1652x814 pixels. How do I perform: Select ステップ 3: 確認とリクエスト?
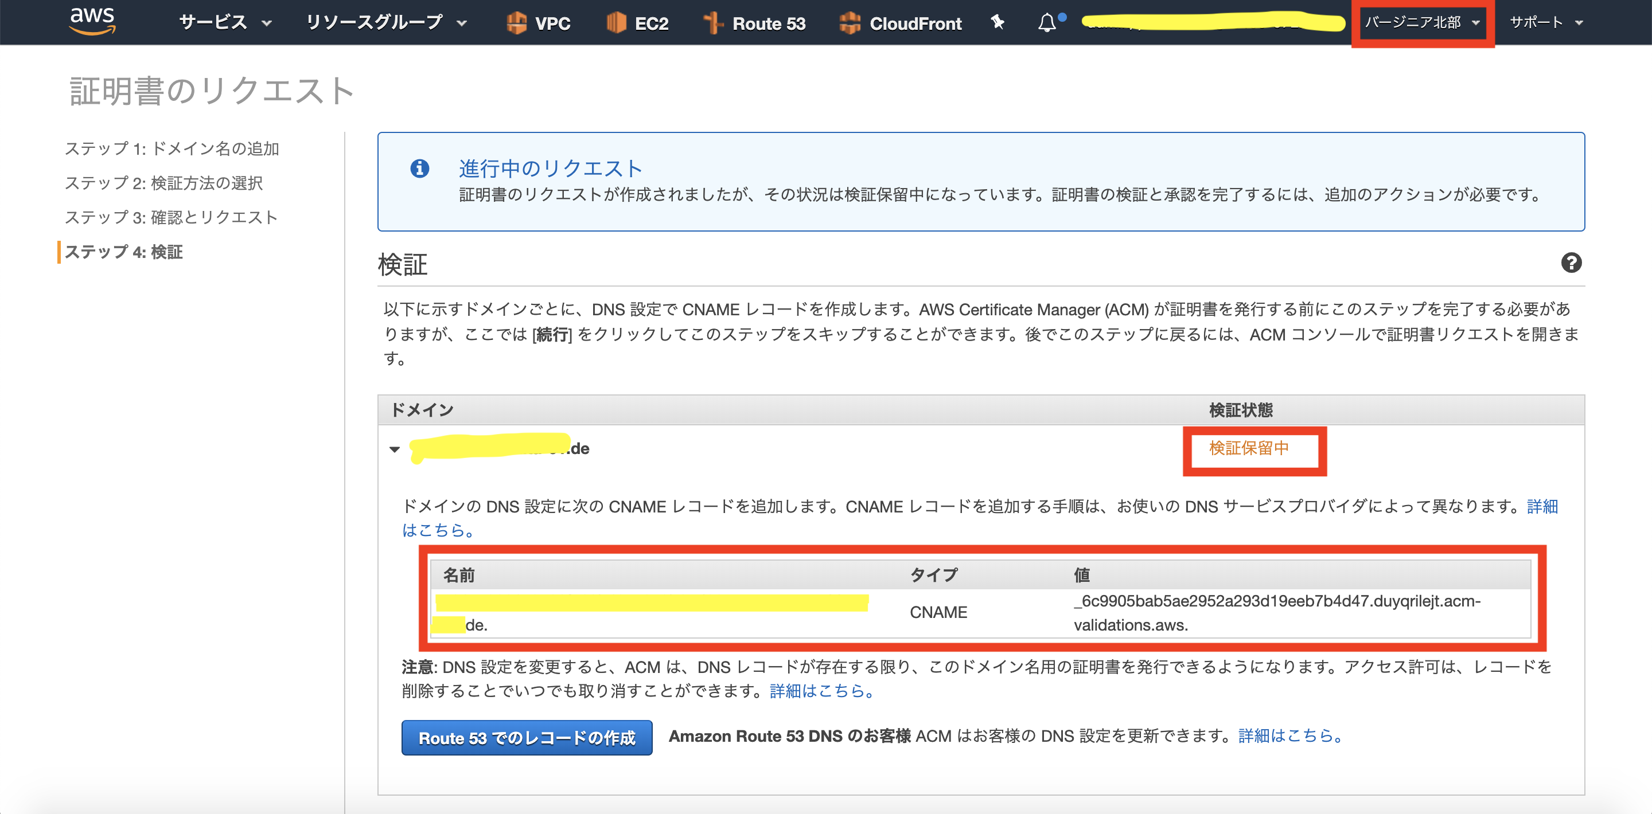(172, 218)
